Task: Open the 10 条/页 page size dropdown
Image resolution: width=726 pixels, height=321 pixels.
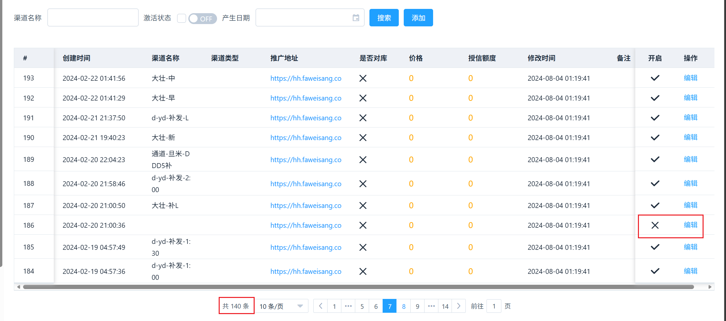Action: 281,306
